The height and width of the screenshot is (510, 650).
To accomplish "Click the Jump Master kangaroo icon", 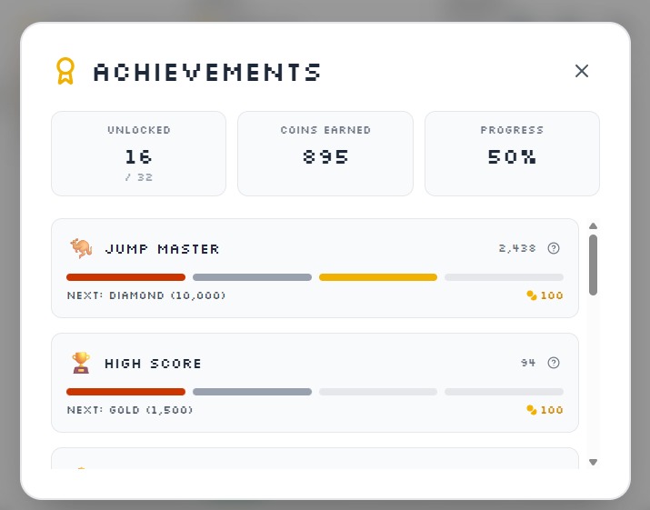I will click(x=81, y=248).
